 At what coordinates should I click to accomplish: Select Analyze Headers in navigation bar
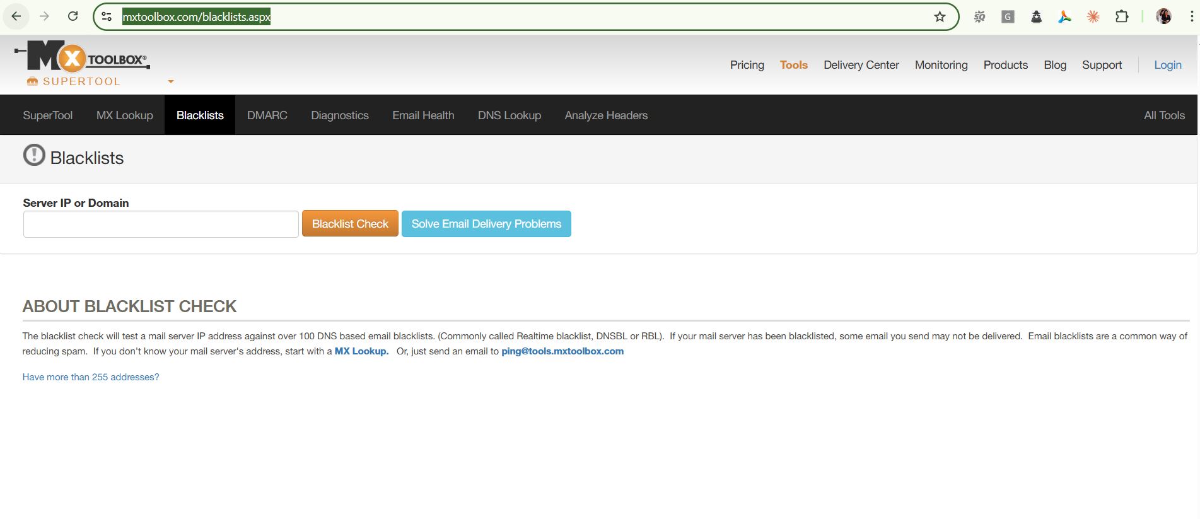click(606, 115)
